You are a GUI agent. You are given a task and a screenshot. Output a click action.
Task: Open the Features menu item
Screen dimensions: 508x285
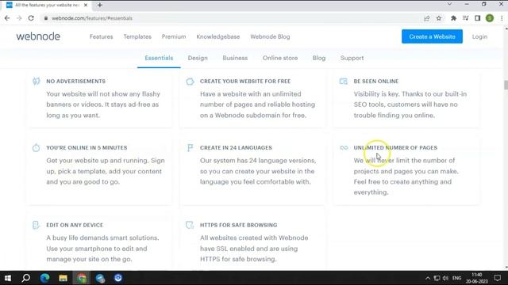102,37
